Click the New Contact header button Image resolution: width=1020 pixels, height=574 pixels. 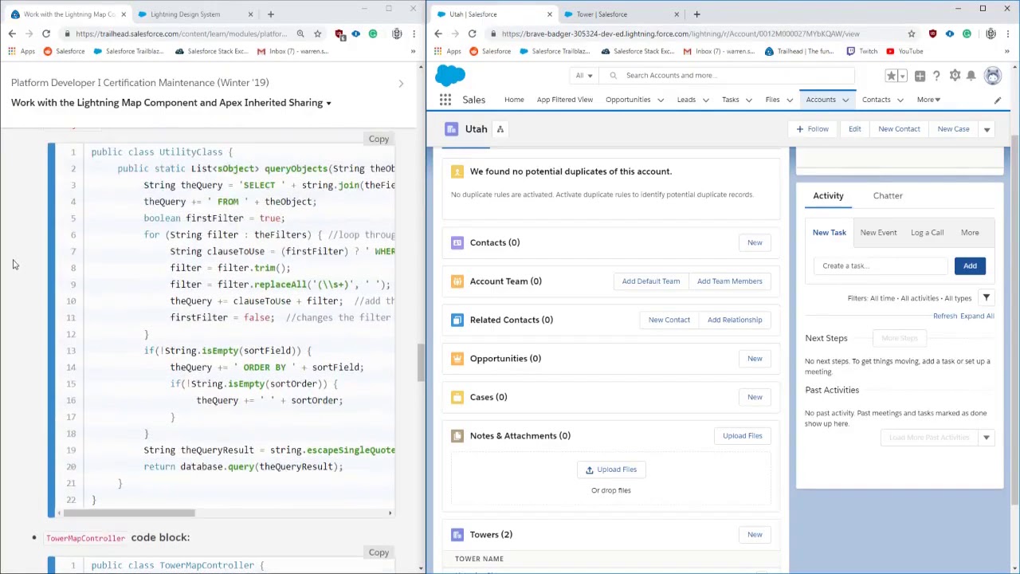pyautogui.click(x=899, y=129)
